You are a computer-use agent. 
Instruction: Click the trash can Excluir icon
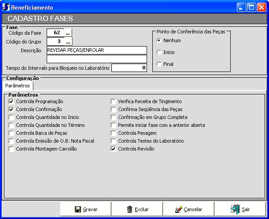click(129, 209)
